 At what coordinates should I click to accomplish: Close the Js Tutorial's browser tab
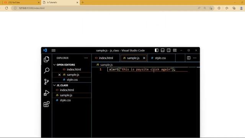click(77, 3)
